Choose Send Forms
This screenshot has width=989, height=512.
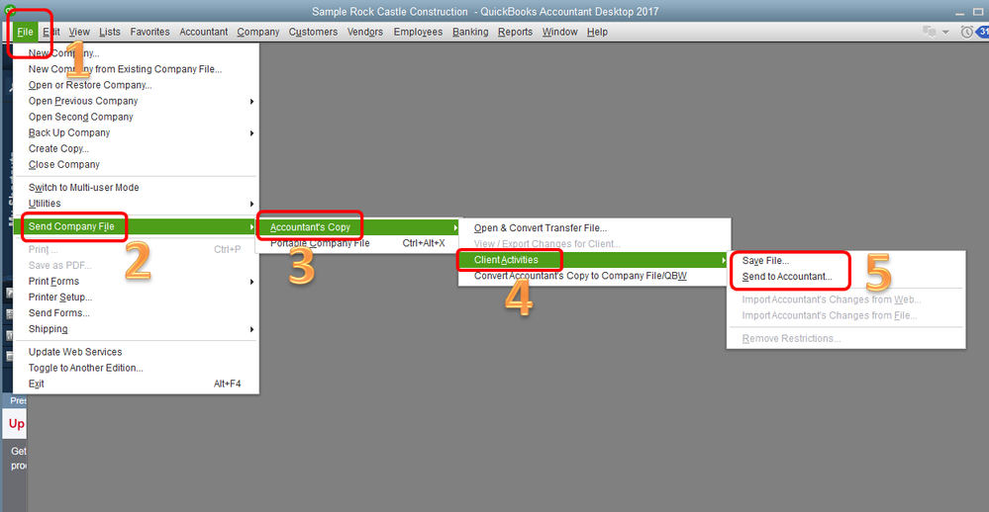tap(59, 313)
